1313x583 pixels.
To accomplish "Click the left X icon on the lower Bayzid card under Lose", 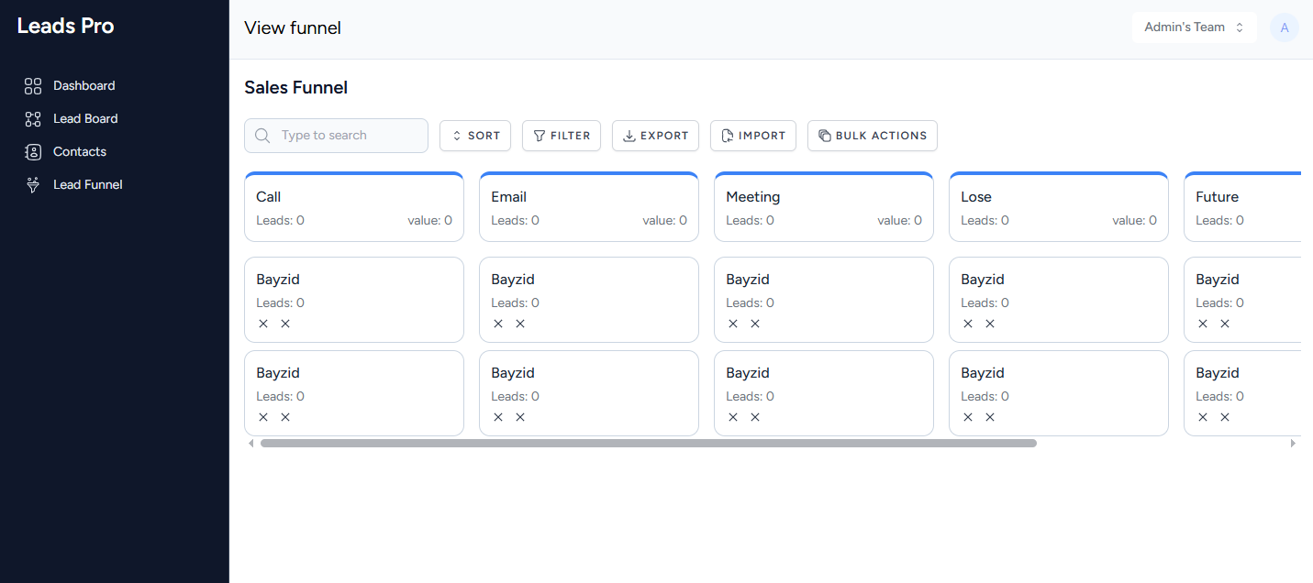I will (968, 417).
